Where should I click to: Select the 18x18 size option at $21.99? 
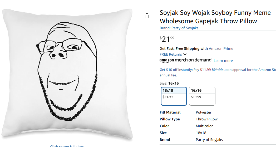[x=174, y=96]
